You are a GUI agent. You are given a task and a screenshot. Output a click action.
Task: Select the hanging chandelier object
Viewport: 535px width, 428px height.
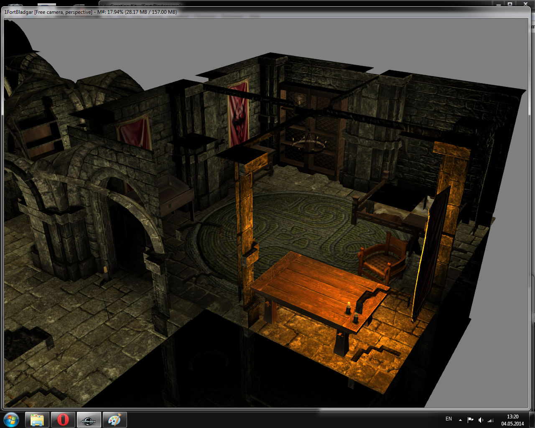pyautogui.click(x=308, y=141)
